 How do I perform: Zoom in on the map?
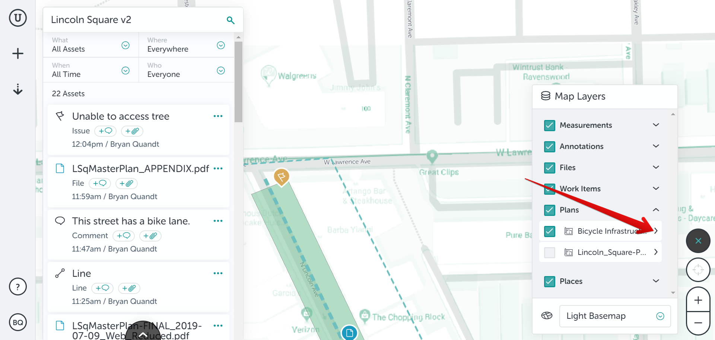point(698,300)
